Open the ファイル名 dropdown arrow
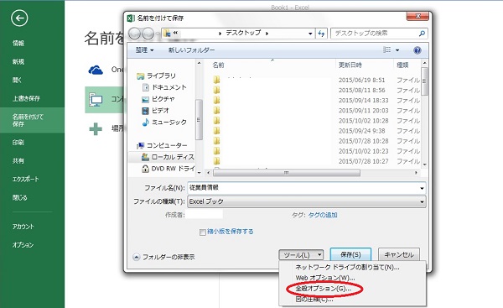503x308 pixels. tap(422, 188)
